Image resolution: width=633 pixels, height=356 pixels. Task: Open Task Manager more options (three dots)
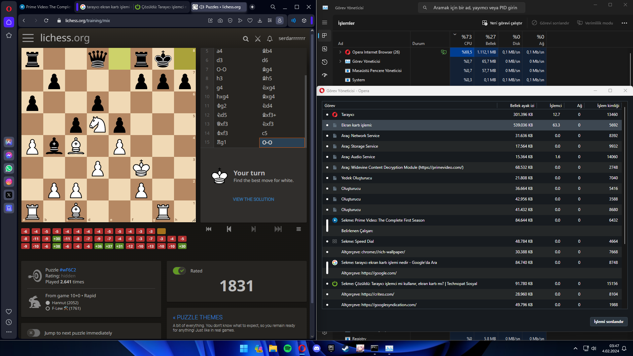tap(624, 23)
